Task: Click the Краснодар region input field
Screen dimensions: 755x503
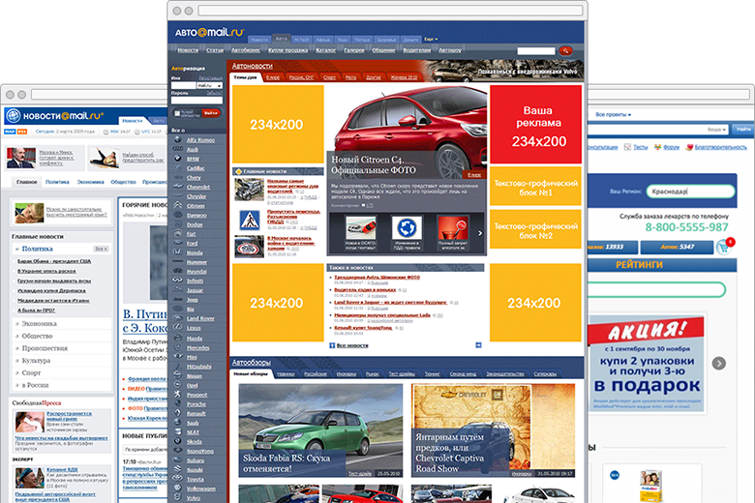Action: [690, 192]
